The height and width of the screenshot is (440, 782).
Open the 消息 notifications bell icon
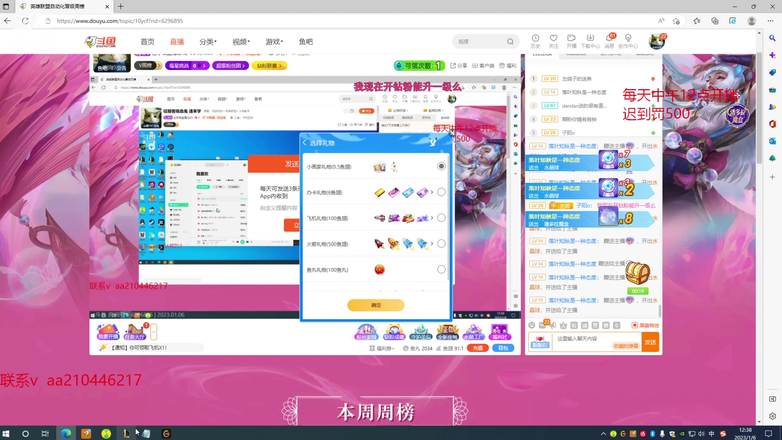tap(609, 41)
